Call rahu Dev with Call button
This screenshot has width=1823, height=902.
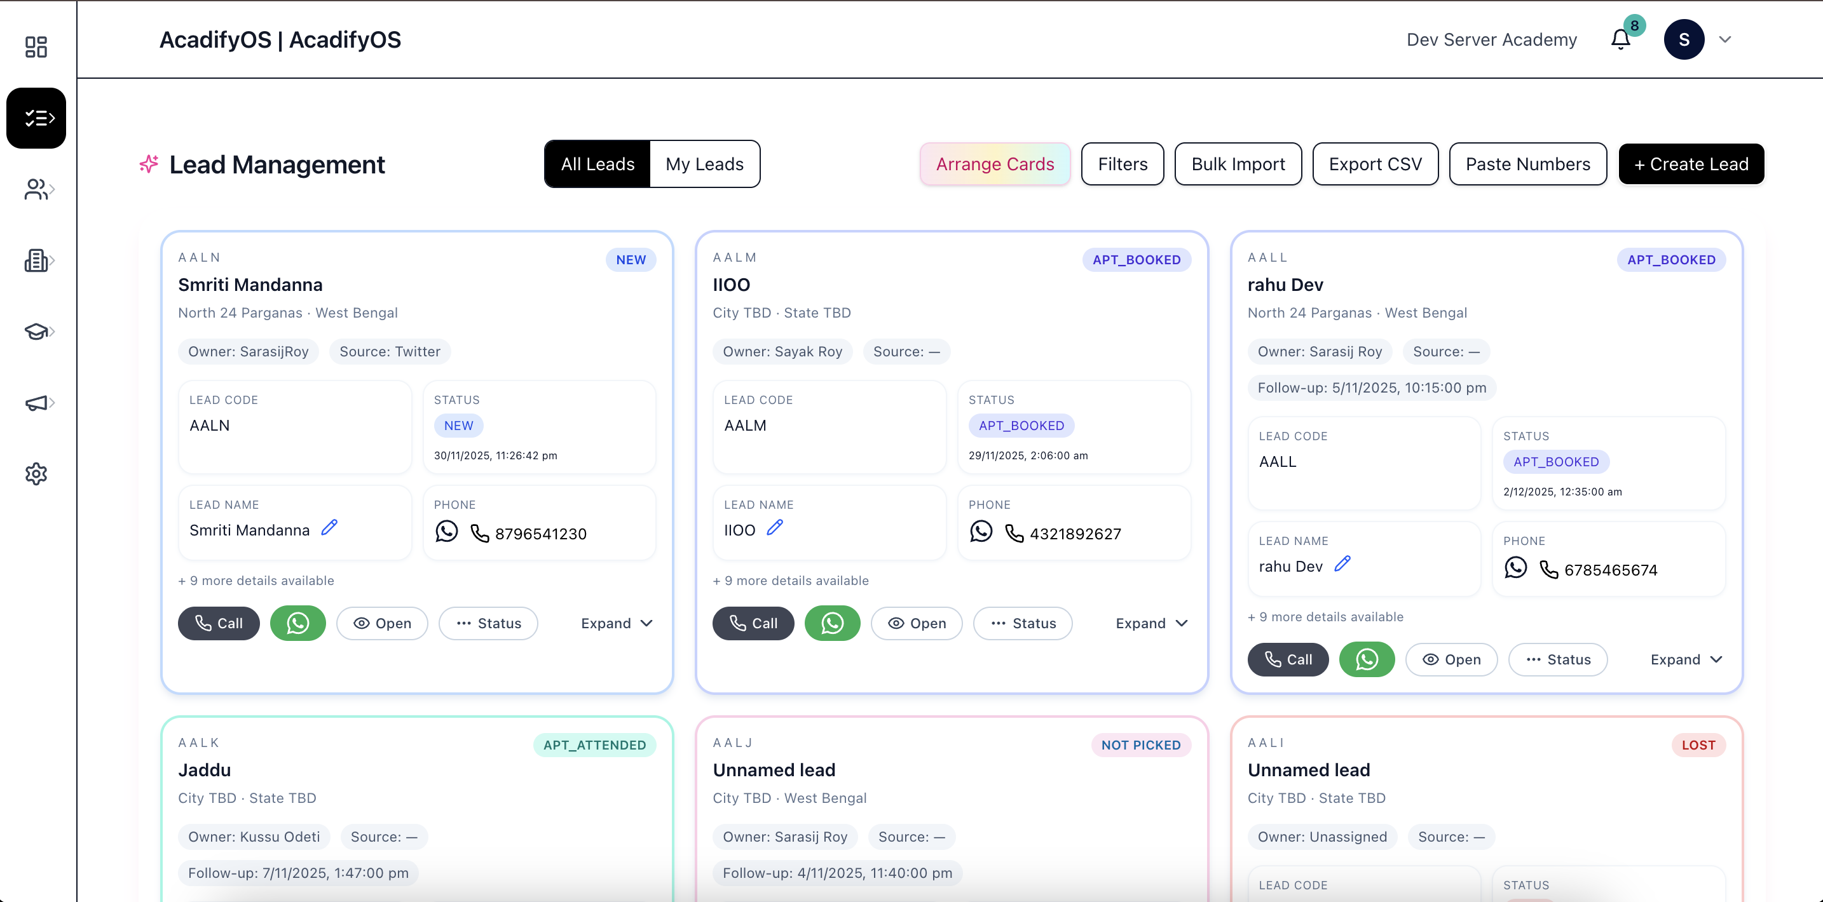tap(1288, 659)
